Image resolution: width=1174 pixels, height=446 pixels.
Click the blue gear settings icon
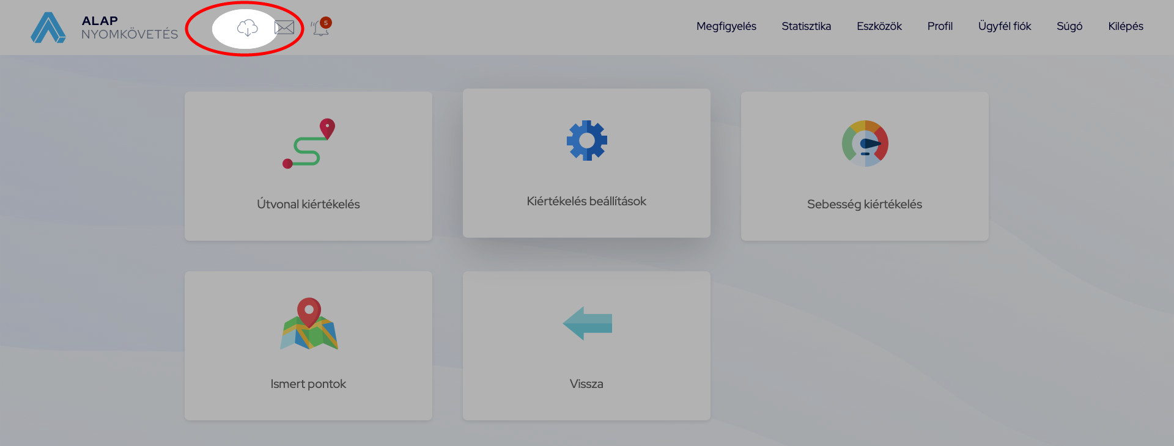[x=586, y=141]
